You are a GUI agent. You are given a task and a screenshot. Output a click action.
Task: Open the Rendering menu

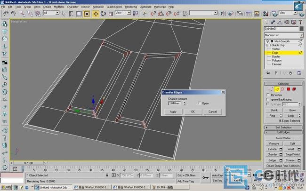[x=131, y=7]
